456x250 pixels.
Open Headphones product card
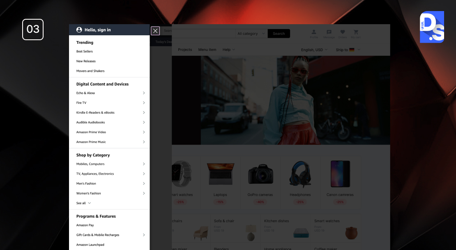300,183
